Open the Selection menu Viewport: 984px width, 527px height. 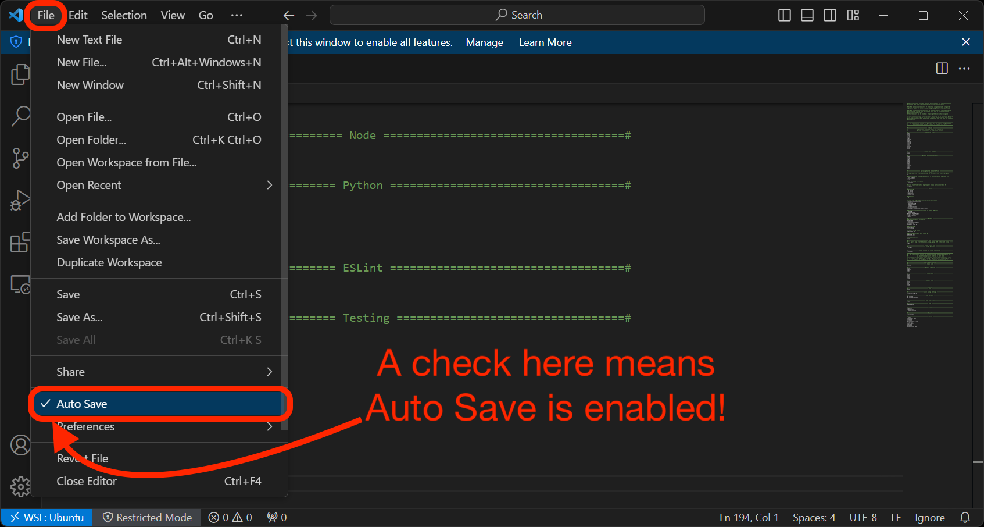pos(123,15)
